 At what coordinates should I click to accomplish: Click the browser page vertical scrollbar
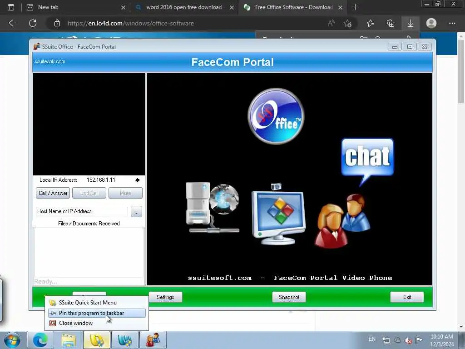461,71
